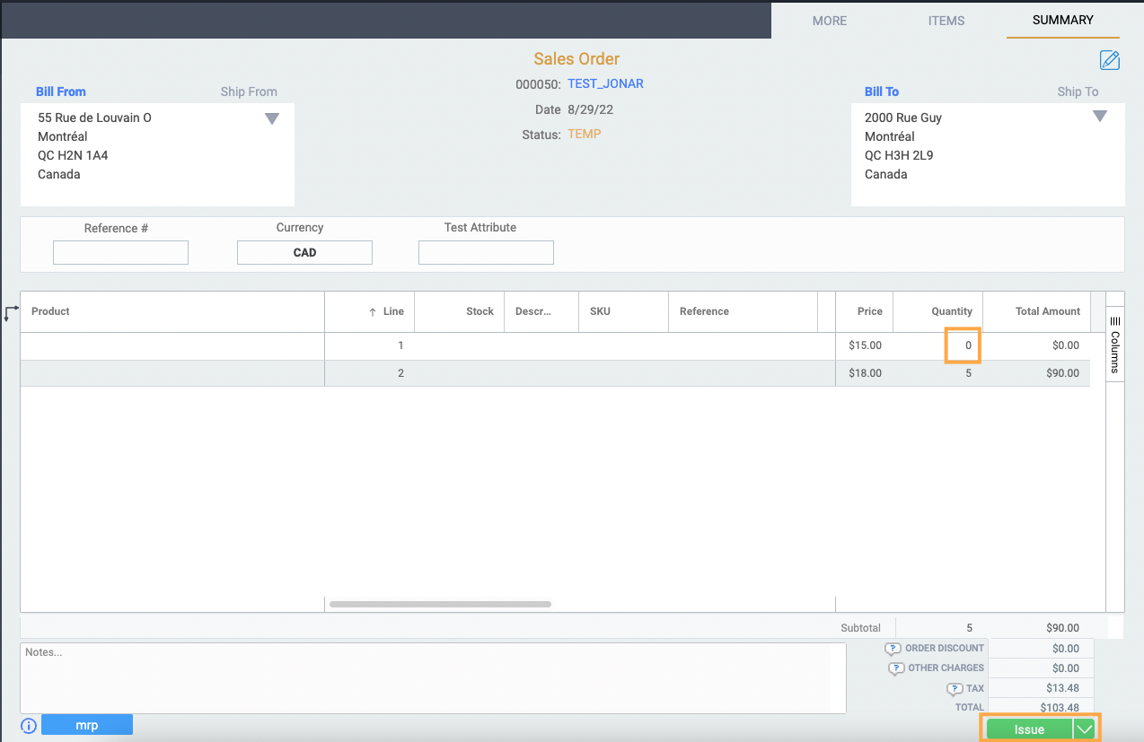Screen dimensions: 1144x742
Task: Click the Currency field showing CAD
Action: 304,253
